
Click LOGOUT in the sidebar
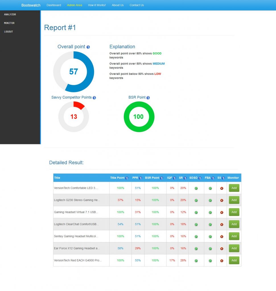point(9,32)
